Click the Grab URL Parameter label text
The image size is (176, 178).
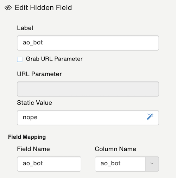54,59
